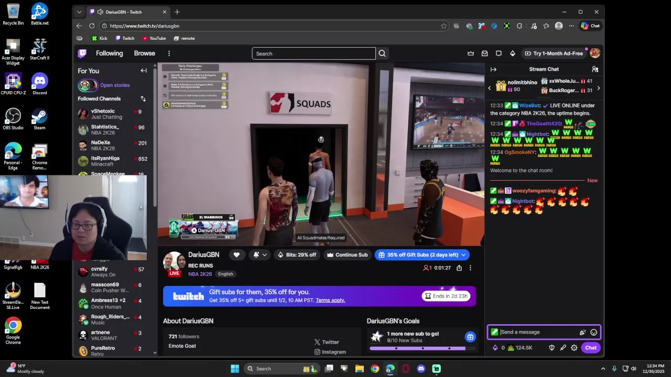Open the NBA 2K26 category link
The height and width of the screenshot is (377, 671).
pyautogui.click(x=200, y=274)
